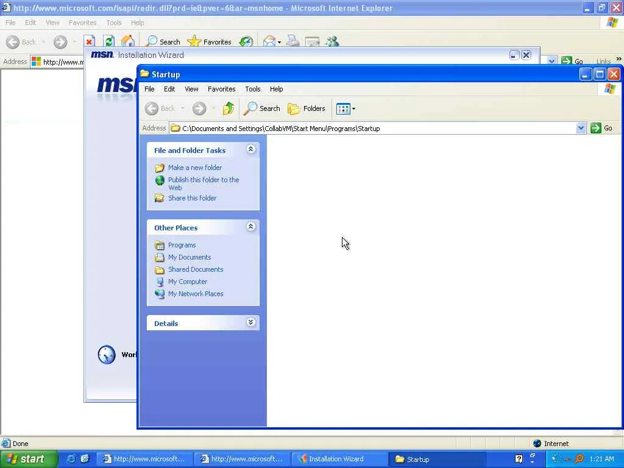Click the Back button in Startup window
624x468 pixels.
tap(160, 108)
